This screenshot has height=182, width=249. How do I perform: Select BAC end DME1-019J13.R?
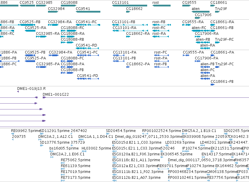pyautogui.click(x=31, y=89)
